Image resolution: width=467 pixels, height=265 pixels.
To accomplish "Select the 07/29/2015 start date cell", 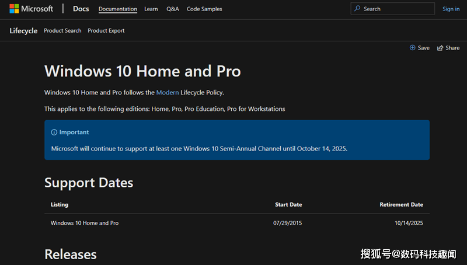I will [x=287, y=223].
